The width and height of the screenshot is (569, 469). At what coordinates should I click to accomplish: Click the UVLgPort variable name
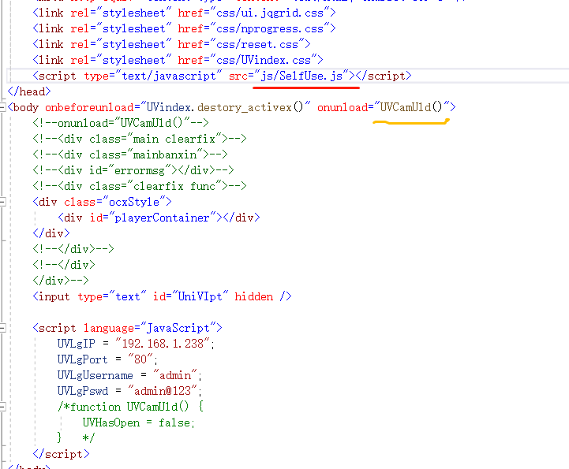coord(83,359)
